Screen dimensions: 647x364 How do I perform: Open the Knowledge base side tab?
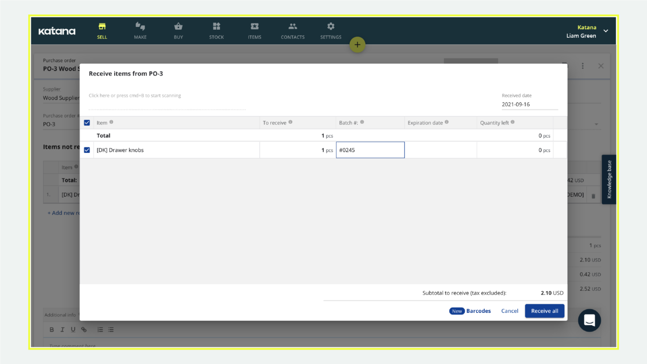point(609,179)
